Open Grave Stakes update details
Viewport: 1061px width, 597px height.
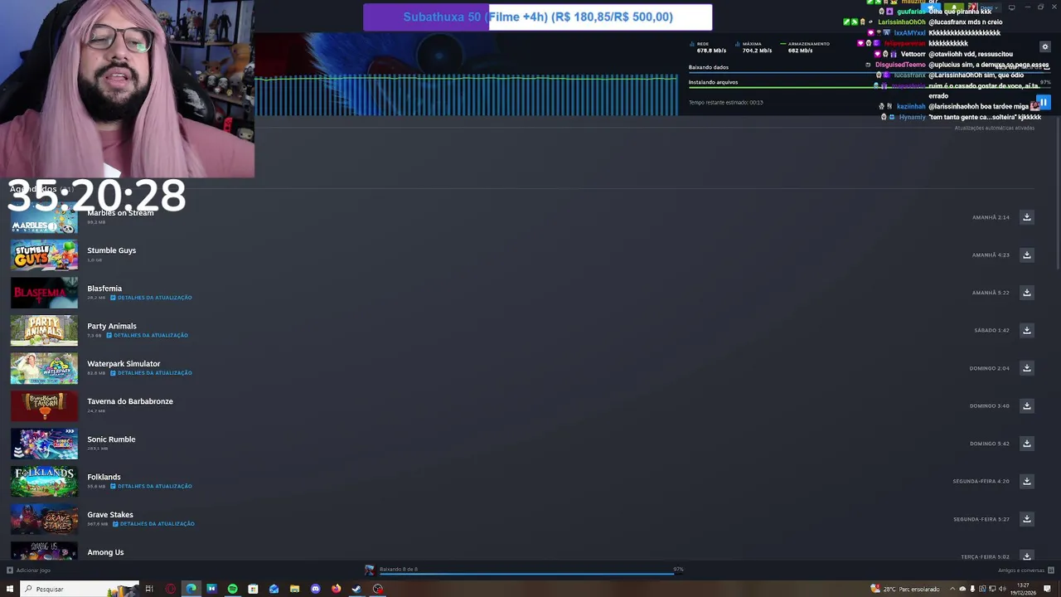click(153, 524)
